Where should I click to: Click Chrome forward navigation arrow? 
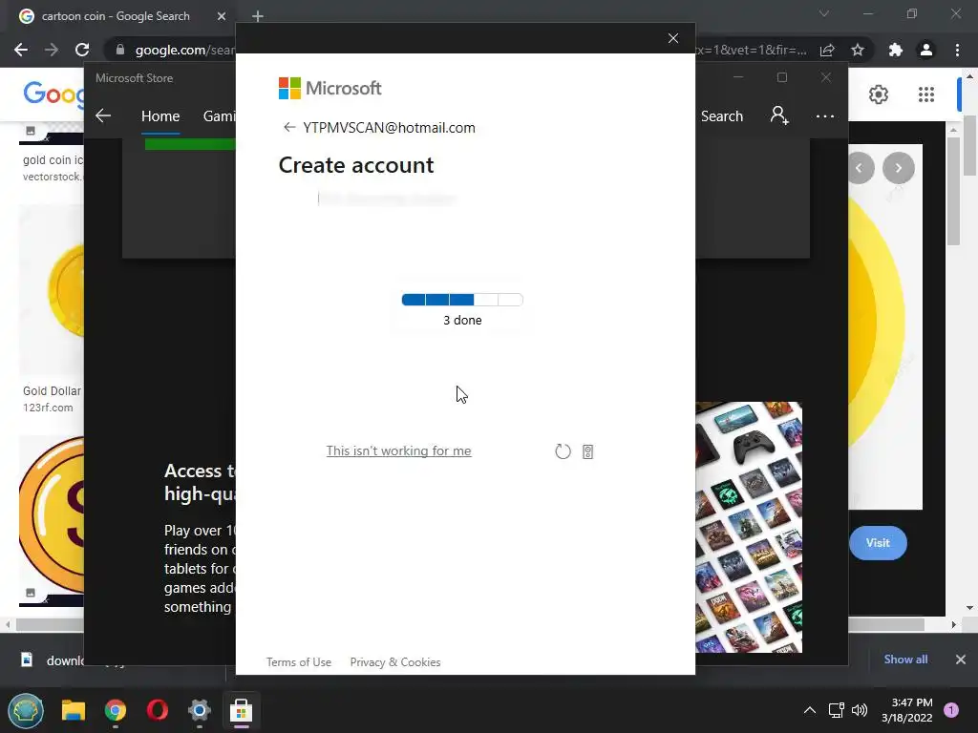point(52,50)
